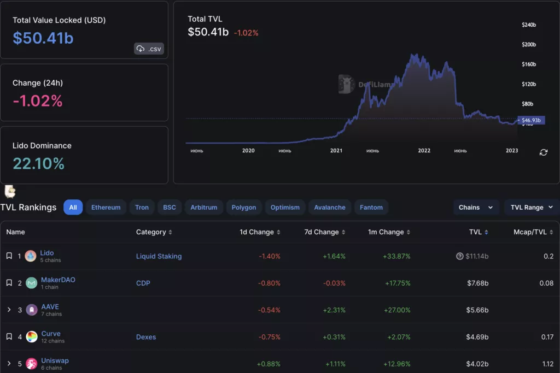The image size is (560, 373).
Task: Open the Liquid Staking category link
Action: tap(159, 256)
